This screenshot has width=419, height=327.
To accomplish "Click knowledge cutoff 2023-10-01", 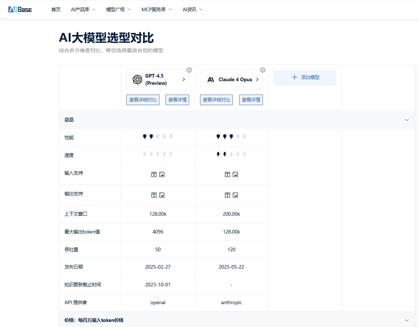I will [158, 285].
